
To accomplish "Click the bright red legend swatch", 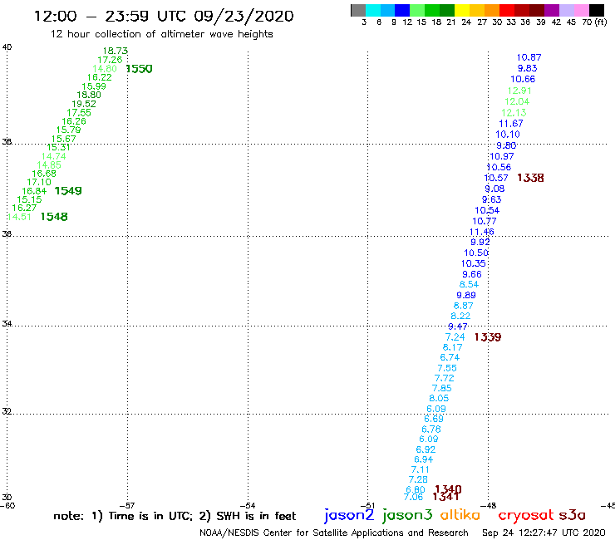I will tap(506, 10).
